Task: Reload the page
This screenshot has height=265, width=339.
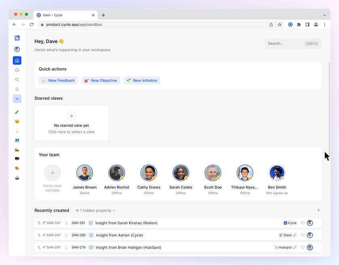Action: [32, 25]
